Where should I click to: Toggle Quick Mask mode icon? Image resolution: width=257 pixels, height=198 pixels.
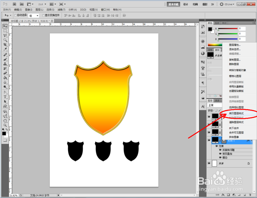(5, 140)
